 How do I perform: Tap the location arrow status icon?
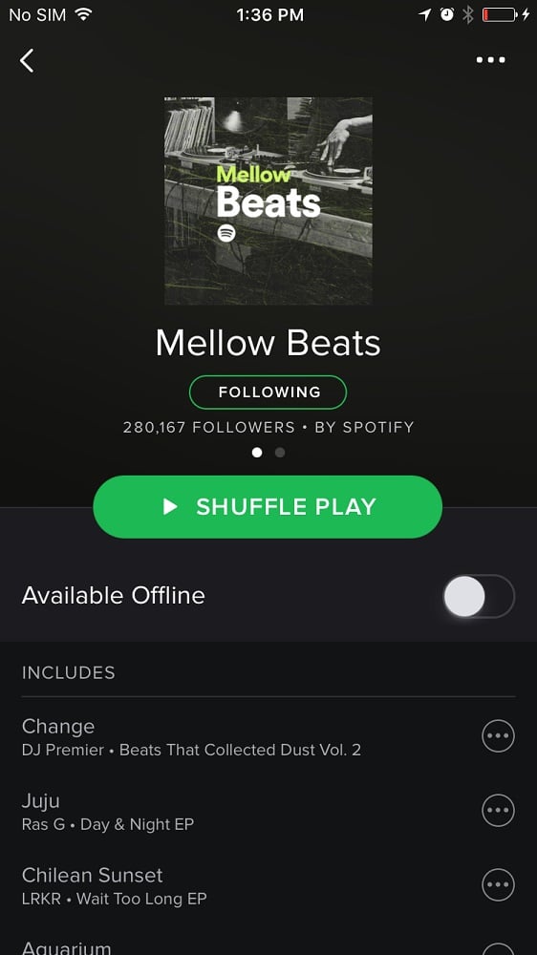coord(425,14)
